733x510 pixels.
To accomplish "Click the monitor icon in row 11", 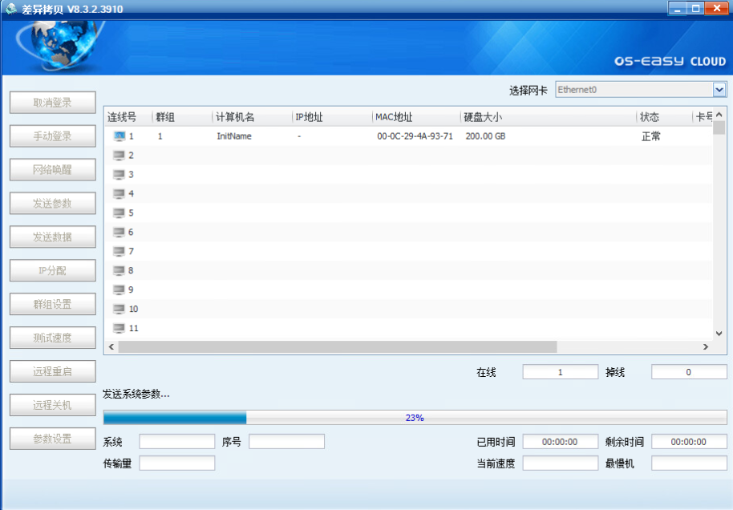I will (119, 328).
